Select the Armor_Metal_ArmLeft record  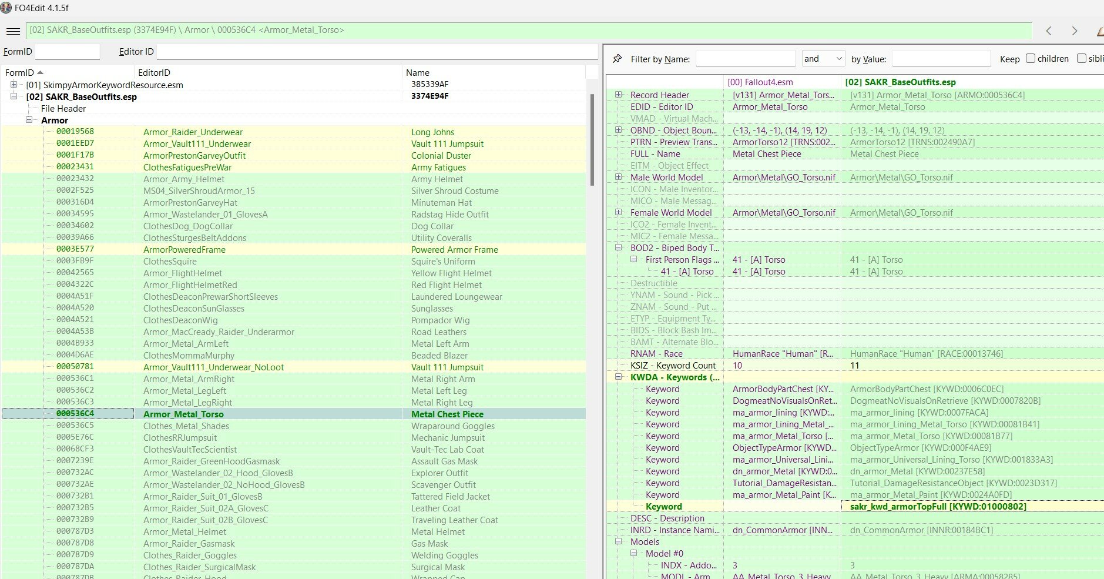[186, 343]
